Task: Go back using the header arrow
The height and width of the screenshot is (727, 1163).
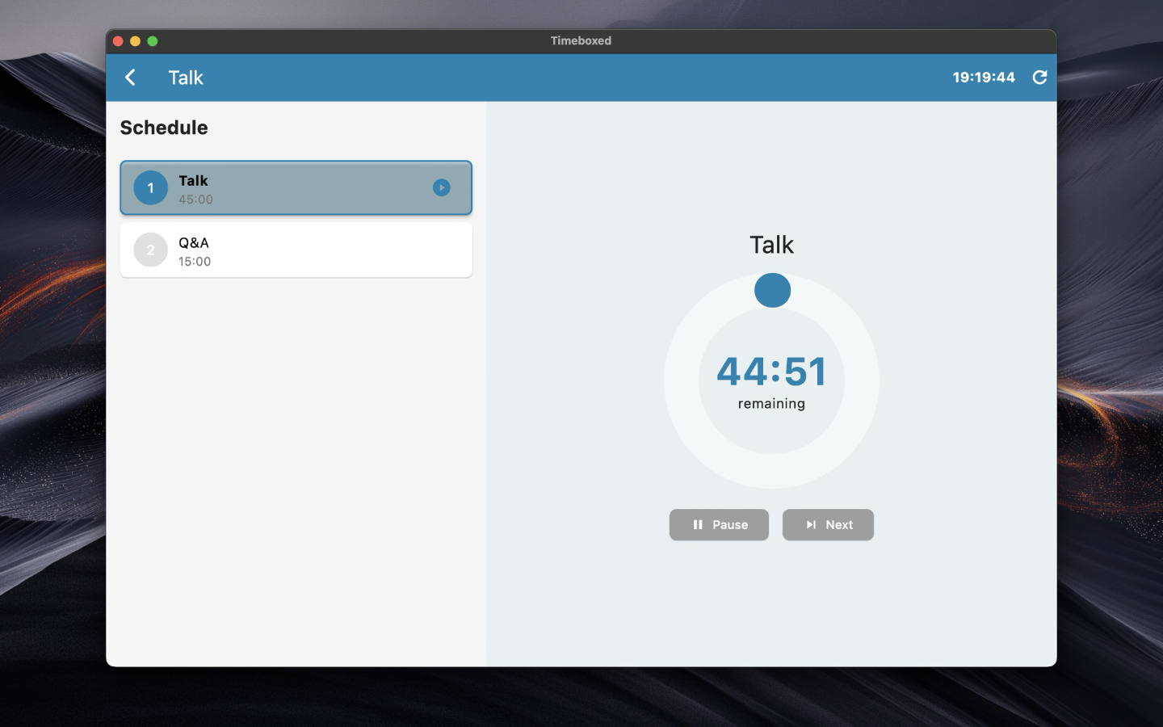Action: (130, 78)
